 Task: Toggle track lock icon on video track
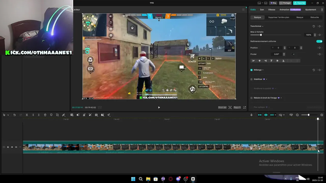tap(8, 147)
